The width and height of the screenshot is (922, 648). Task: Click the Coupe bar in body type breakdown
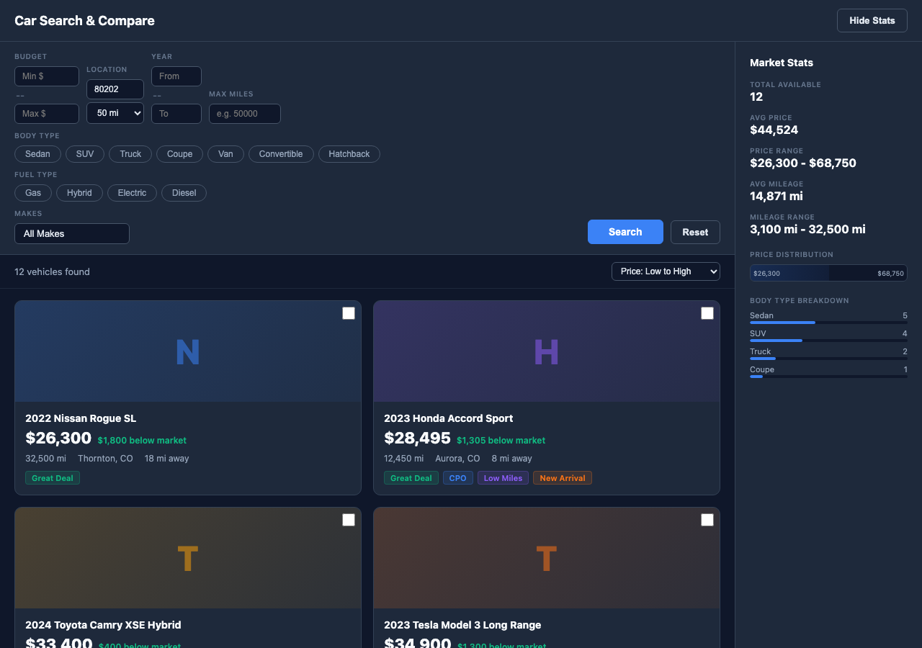[x=828, y=377]
